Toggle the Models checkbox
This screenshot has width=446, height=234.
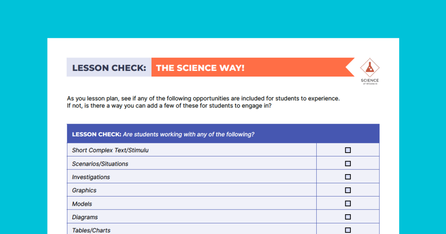tap(348, 204)
